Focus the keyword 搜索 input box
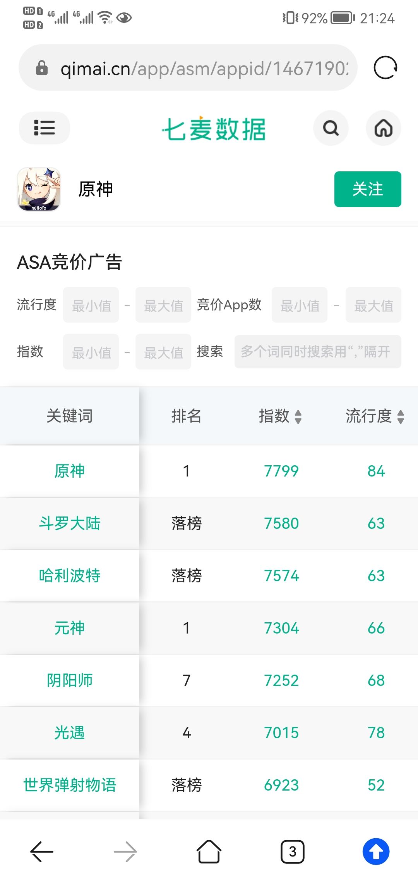Viewport: 418px width, 884px height. pos(318,352)
